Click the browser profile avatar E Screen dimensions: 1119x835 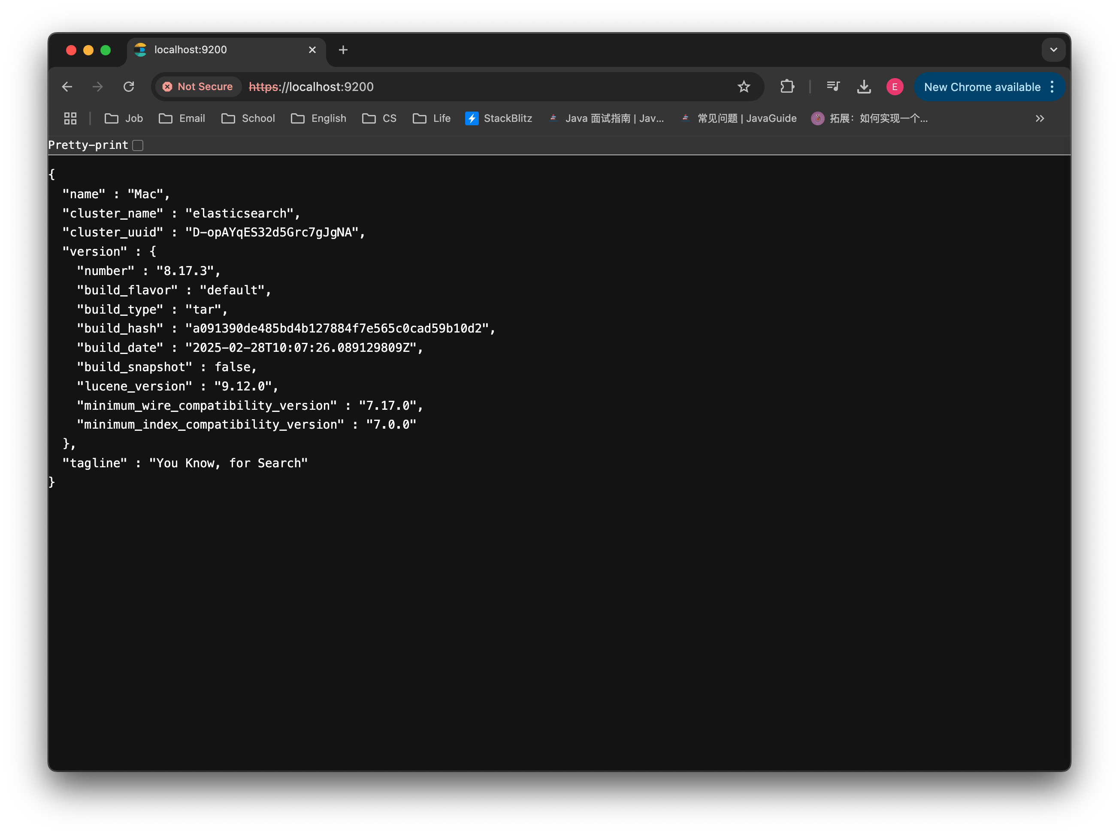click(x=894, y=86)
